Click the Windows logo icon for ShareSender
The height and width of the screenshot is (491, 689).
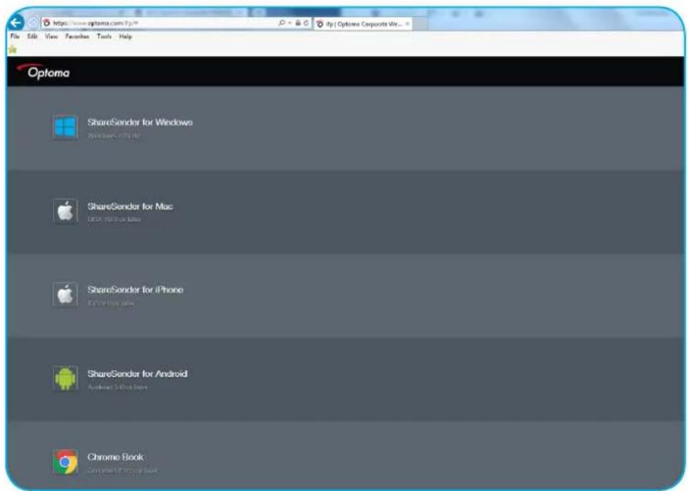(x=65, y=127)
